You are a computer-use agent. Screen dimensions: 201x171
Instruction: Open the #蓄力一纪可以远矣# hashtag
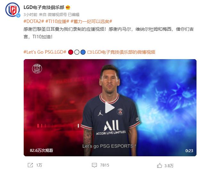tap(92, 21)
